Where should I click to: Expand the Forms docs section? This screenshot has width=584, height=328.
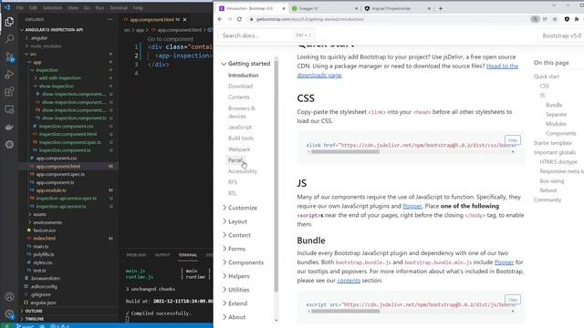234,249
